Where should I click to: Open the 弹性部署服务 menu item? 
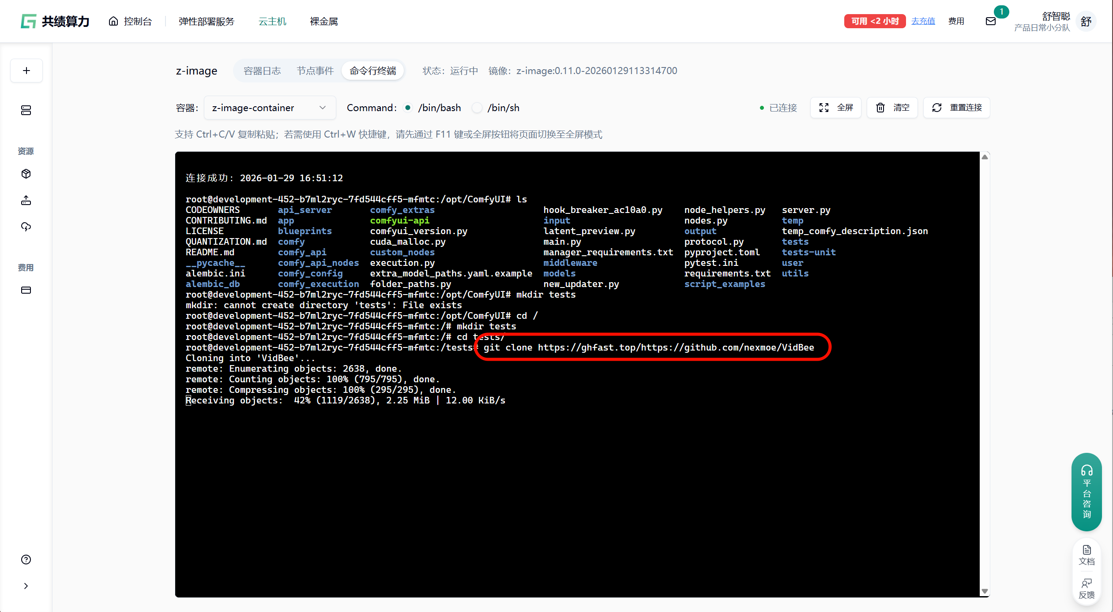[x=207, y=21]
